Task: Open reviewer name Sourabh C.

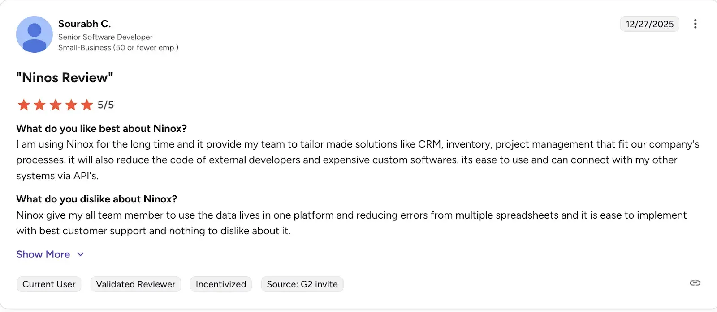Action: tap(84, 24)
